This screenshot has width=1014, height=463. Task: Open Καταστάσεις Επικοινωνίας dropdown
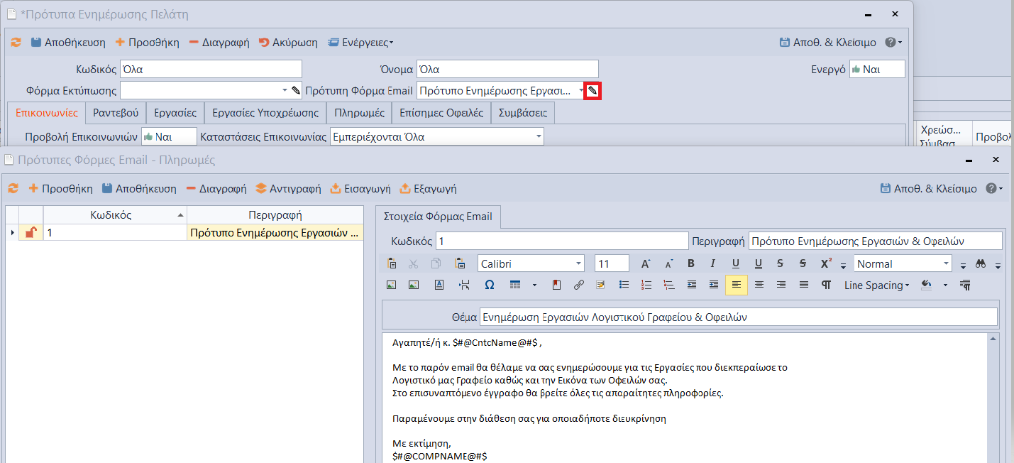click(539, 136)
